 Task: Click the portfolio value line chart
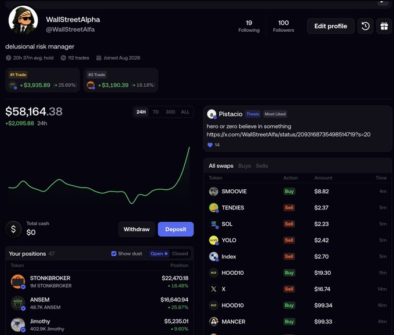(99, 176)
